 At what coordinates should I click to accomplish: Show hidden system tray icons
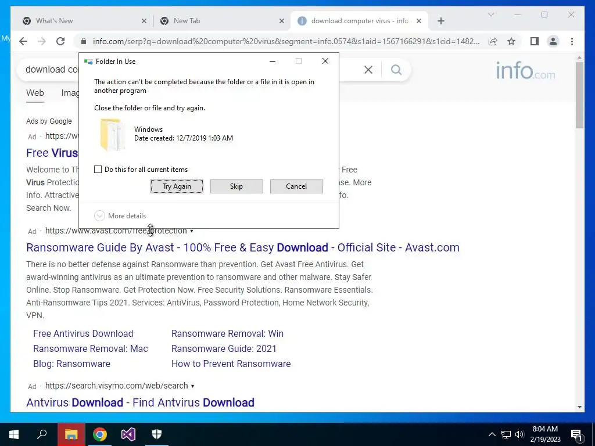point(492,434)
